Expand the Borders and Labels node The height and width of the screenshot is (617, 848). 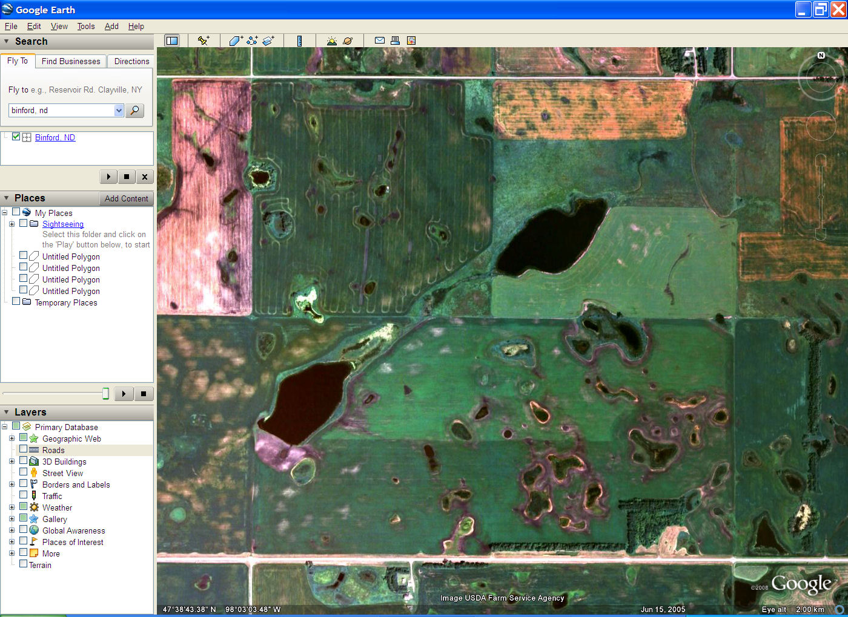coord(12,484)
